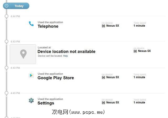This screenshot has width=168, height=118.
Task: Open the Help link under device location
Action: tap(65, 56)
